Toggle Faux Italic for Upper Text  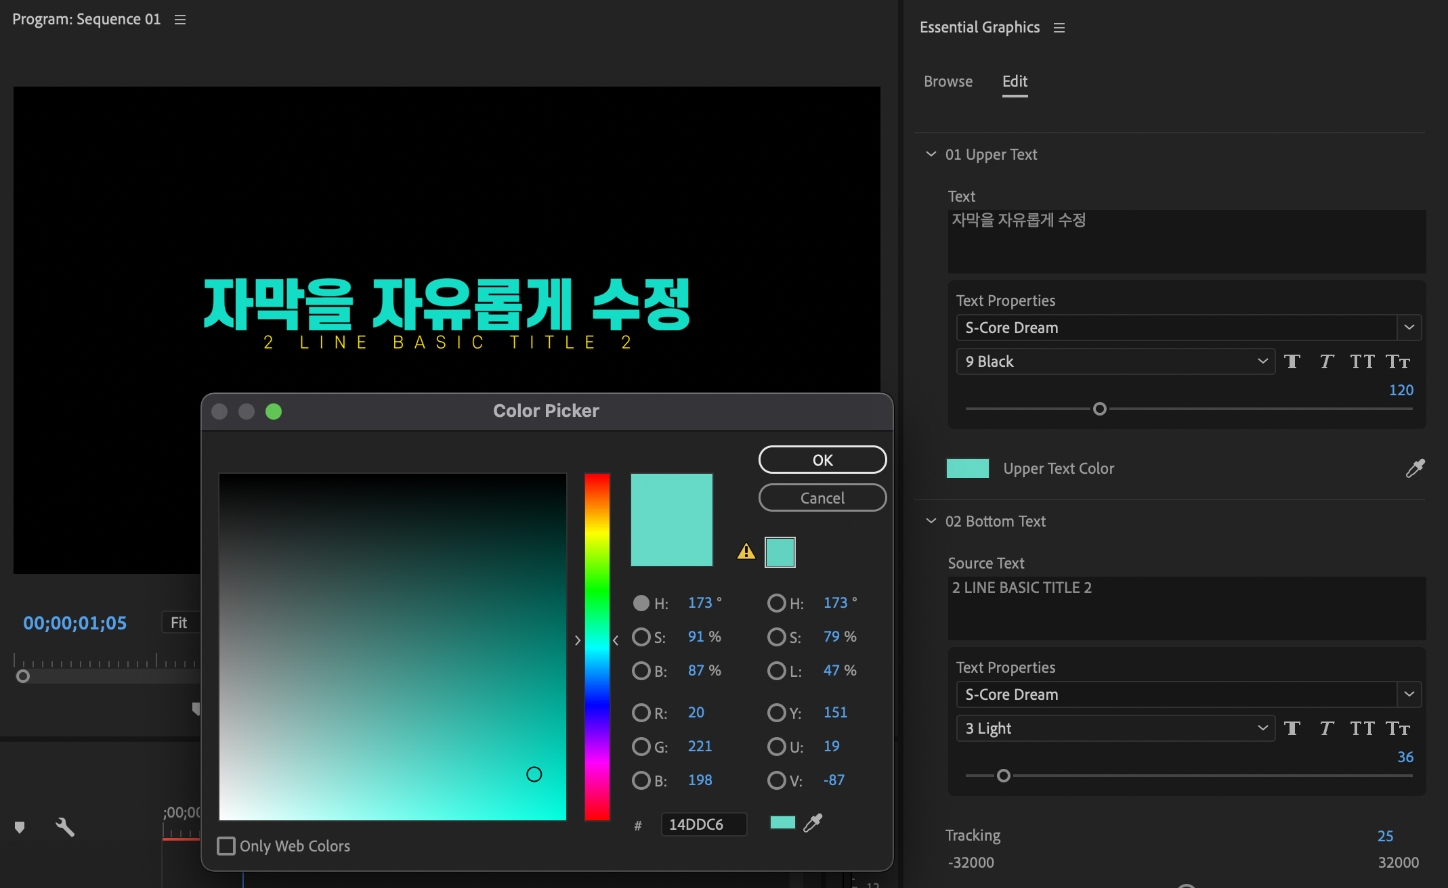[x=1326, y=361]
